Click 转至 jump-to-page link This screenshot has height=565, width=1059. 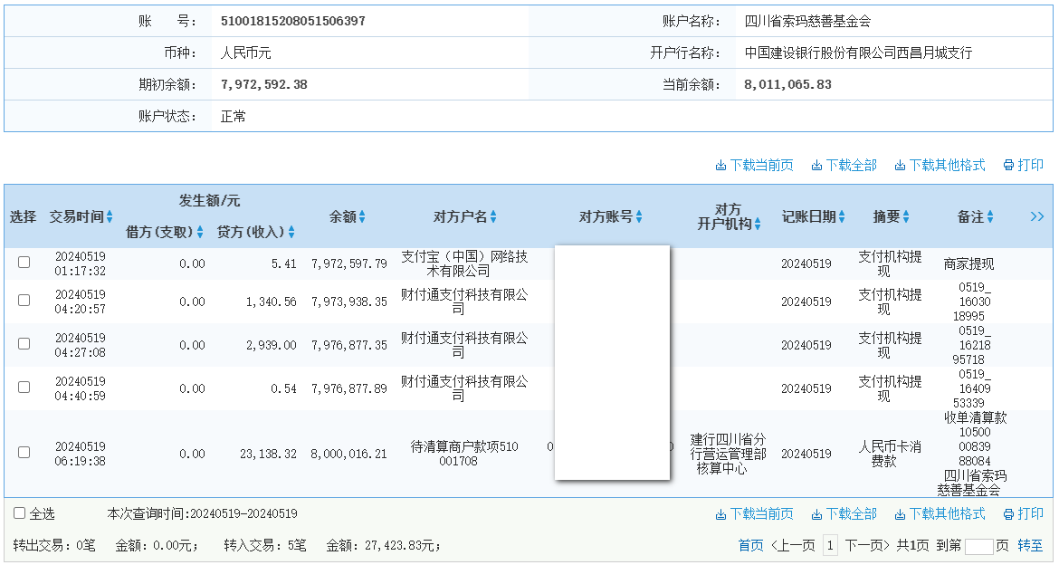tap(1030, 545)
